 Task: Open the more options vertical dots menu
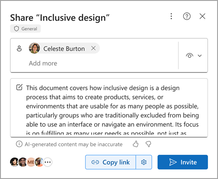171,16
